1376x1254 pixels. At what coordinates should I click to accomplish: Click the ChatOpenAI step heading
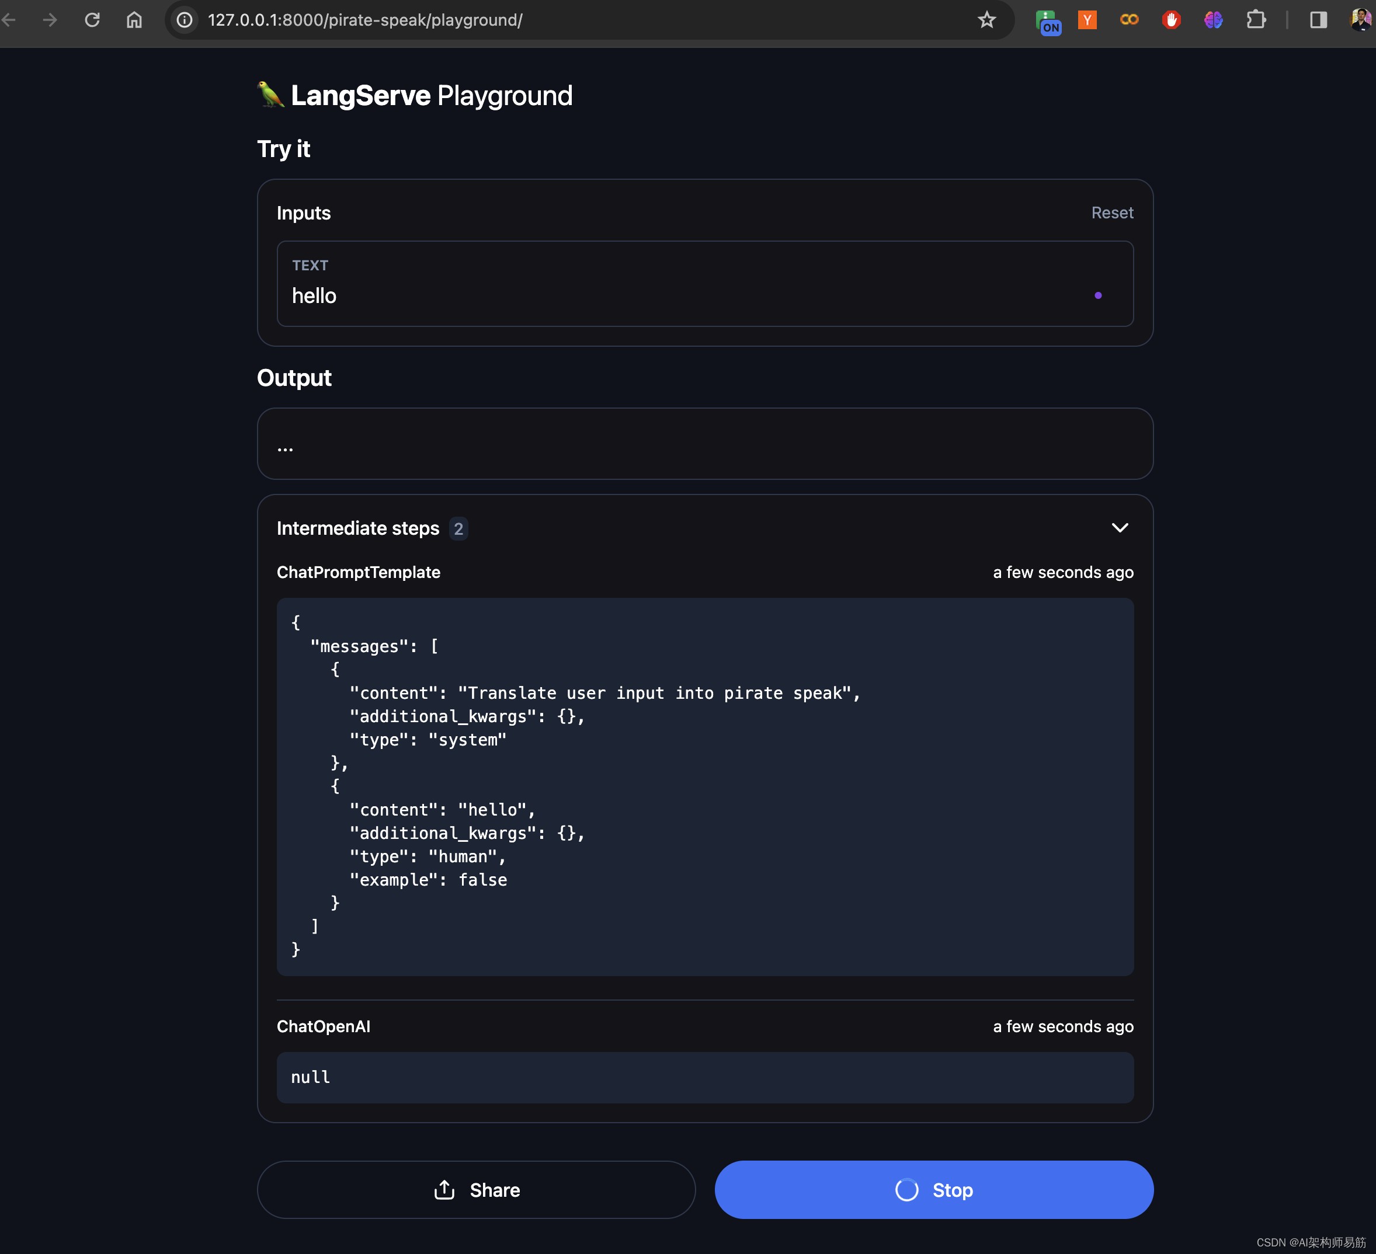[x=324, y=1027]
